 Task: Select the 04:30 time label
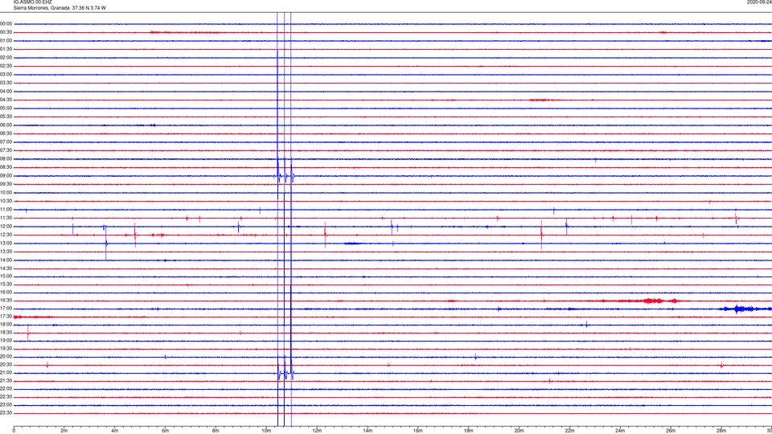tap(6, 100)
